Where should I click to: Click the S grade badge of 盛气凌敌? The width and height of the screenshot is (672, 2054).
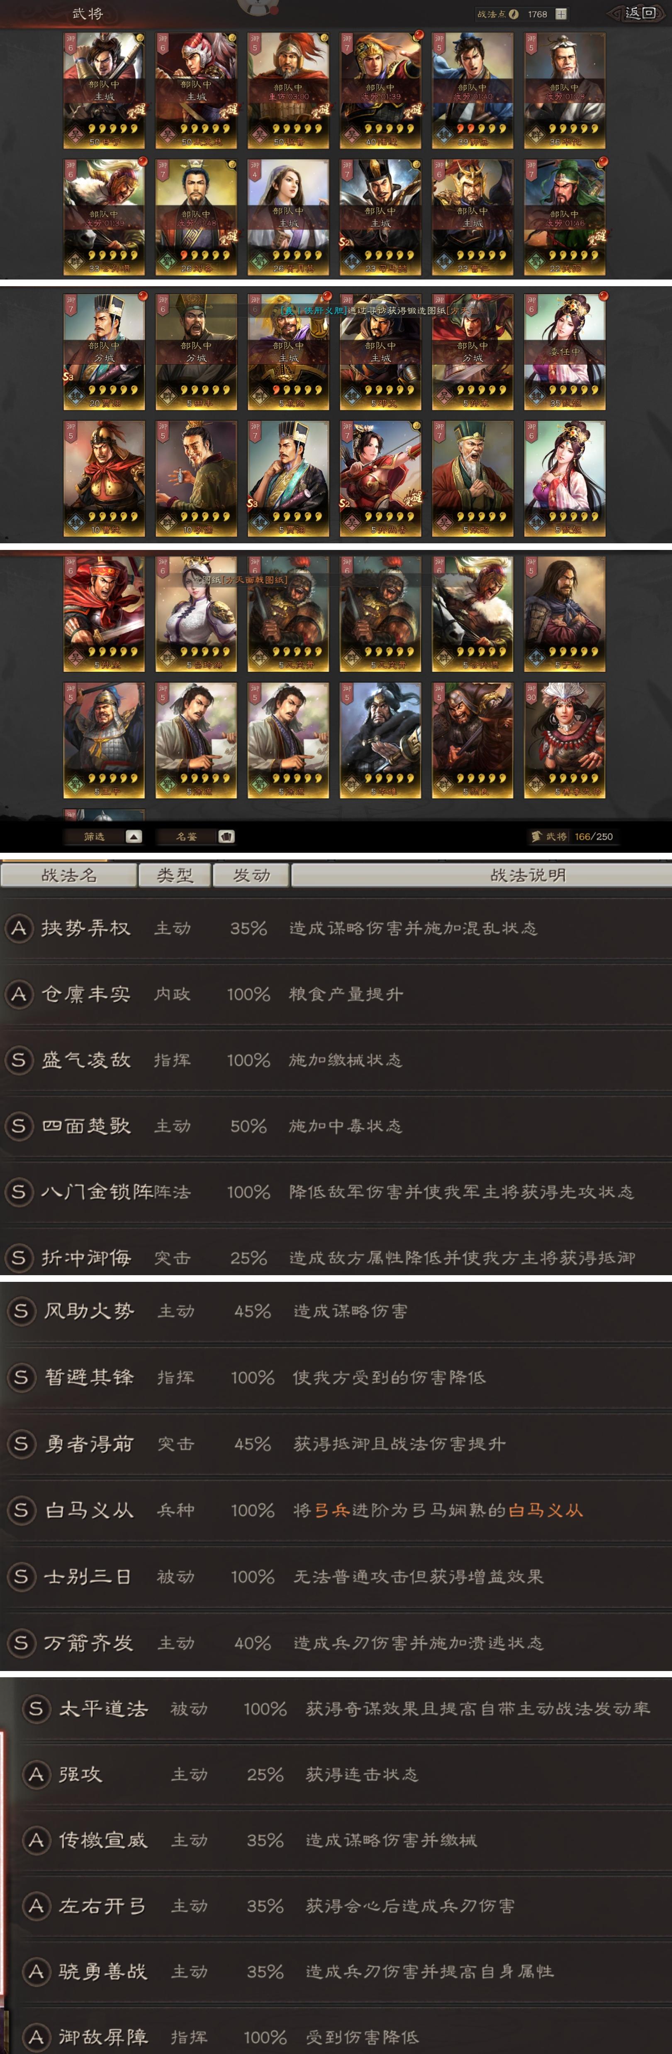tap(19, 1060)
